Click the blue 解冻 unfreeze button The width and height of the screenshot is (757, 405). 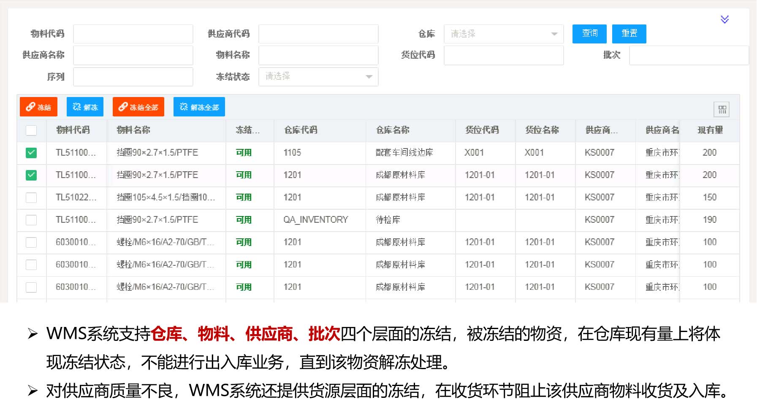[x=85, y=107]
